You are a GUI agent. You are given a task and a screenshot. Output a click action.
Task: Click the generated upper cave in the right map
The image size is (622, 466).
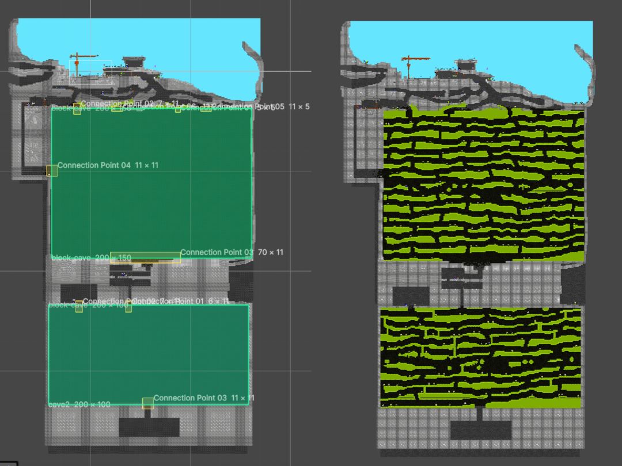[x=484, y=185]
